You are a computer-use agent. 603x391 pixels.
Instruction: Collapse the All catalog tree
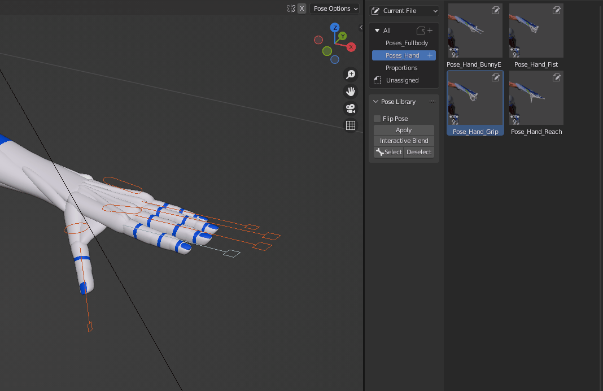pyautogui.click(x=377, y=31)
